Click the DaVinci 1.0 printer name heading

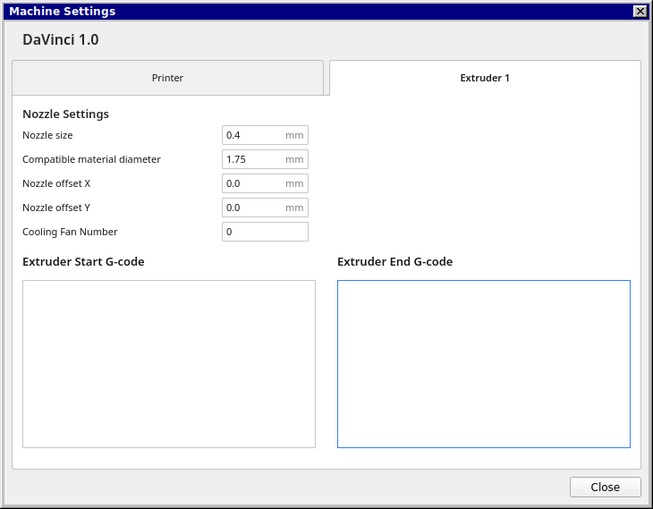tap(61, 40)
